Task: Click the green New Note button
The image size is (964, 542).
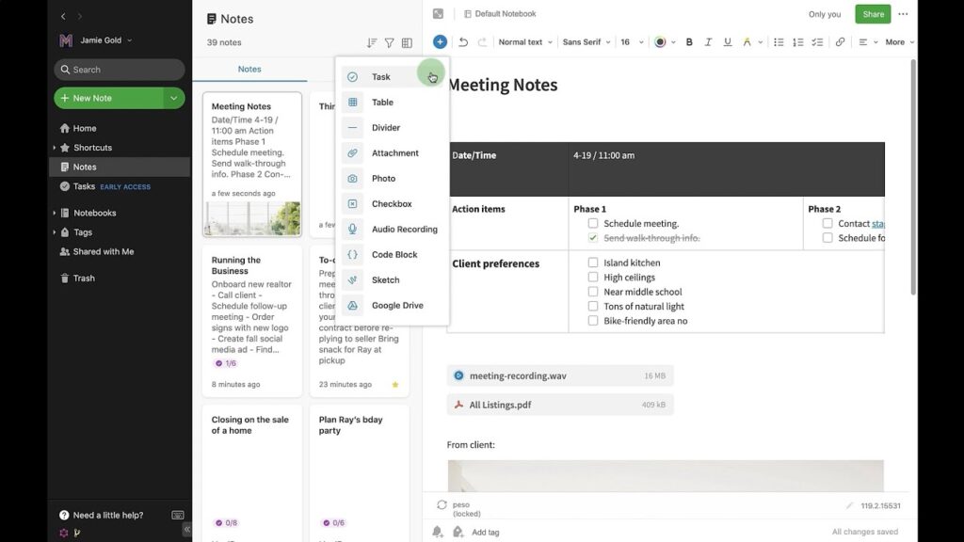Action: (x=108, y=98)
